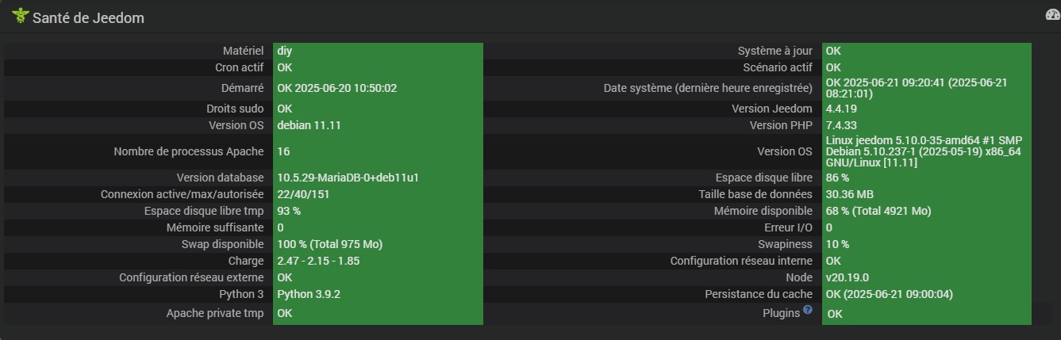Click the Plugins help question mark icon
1061x340 pixels.
(807, 311)
